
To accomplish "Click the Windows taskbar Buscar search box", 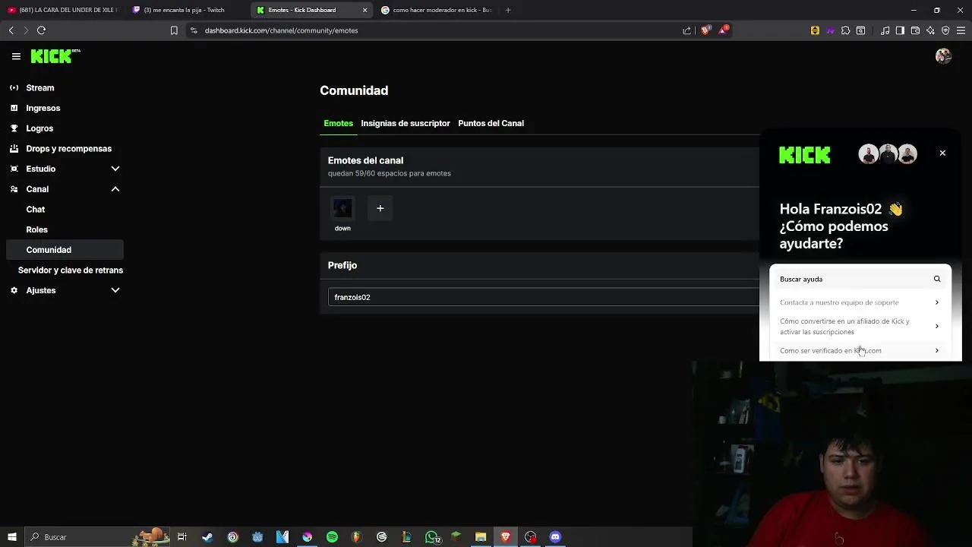I will 97,537.
